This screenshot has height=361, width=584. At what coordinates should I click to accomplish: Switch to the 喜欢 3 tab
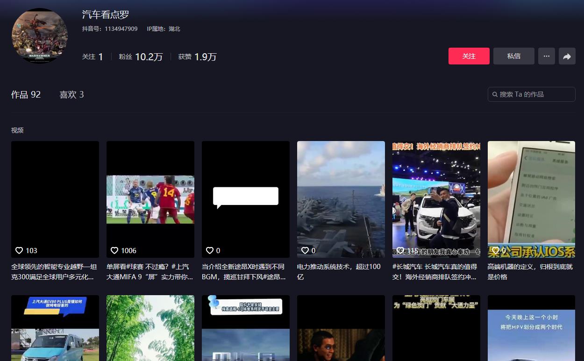pyautogui.click(x=71, y=94)
